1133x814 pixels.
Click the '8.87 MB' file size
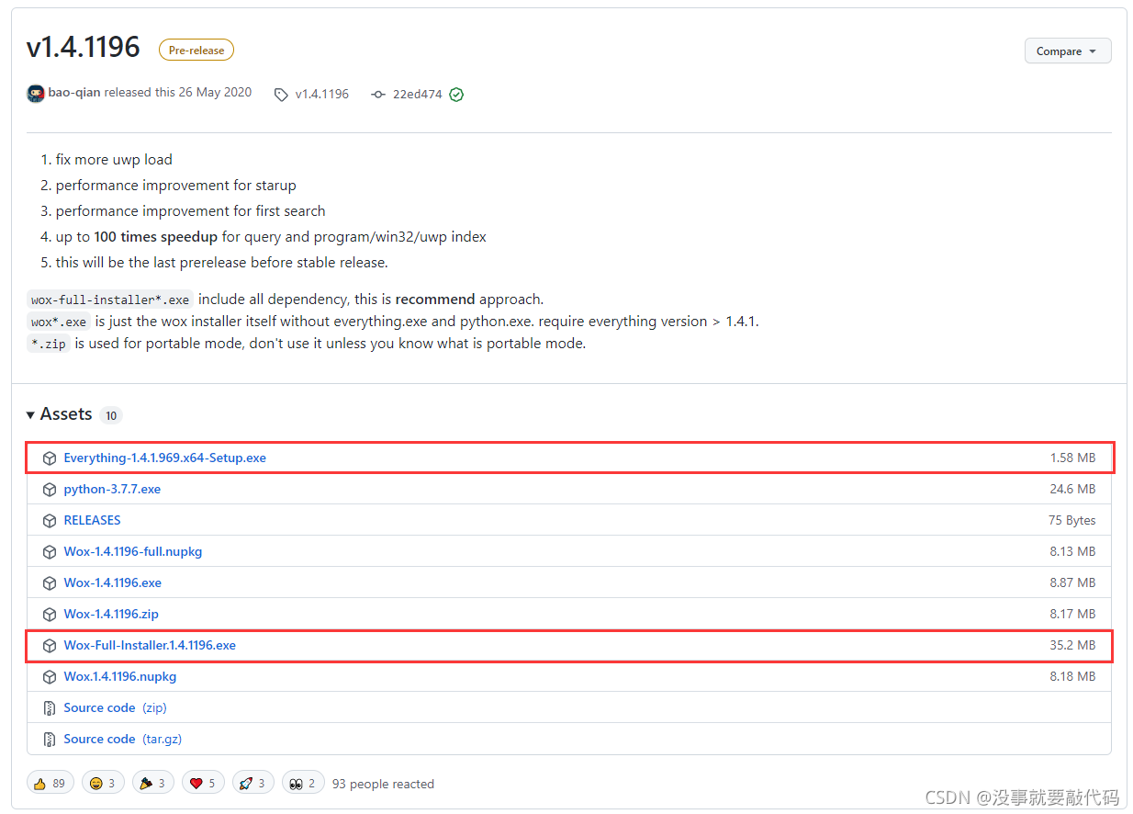1072,582
